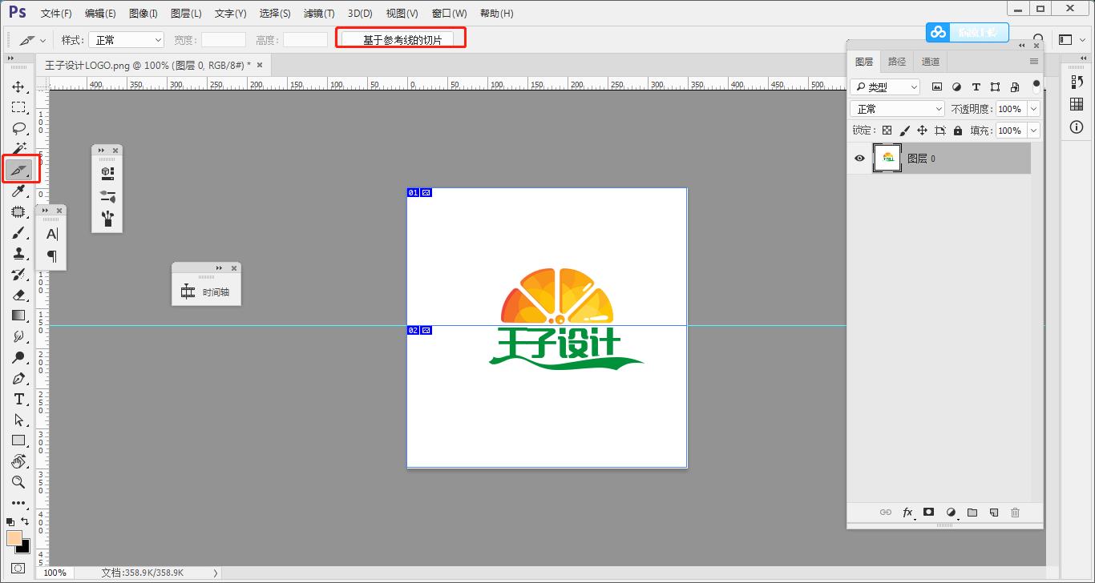Image resolution: width=1095 pixels, height=583 pixels.
Task: Select the Pen tool
Action: [18, 378]
